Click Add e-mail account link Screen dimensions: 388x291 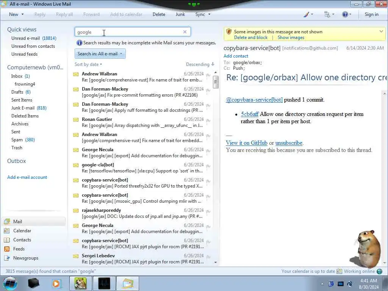[27, 177]
